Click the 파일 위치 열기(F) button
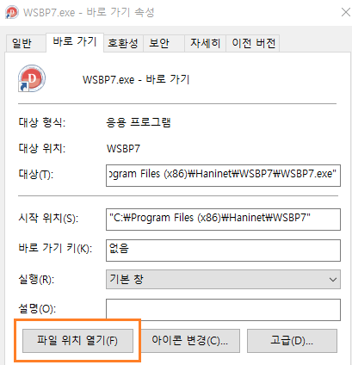This screenshot has width=352, height=365. (77, 341)
